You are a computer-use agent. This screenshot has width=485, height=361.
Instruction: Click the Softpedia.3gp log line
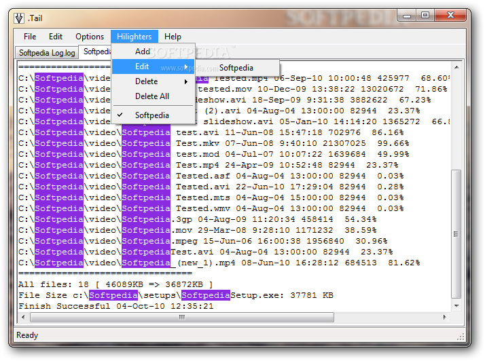198,219
